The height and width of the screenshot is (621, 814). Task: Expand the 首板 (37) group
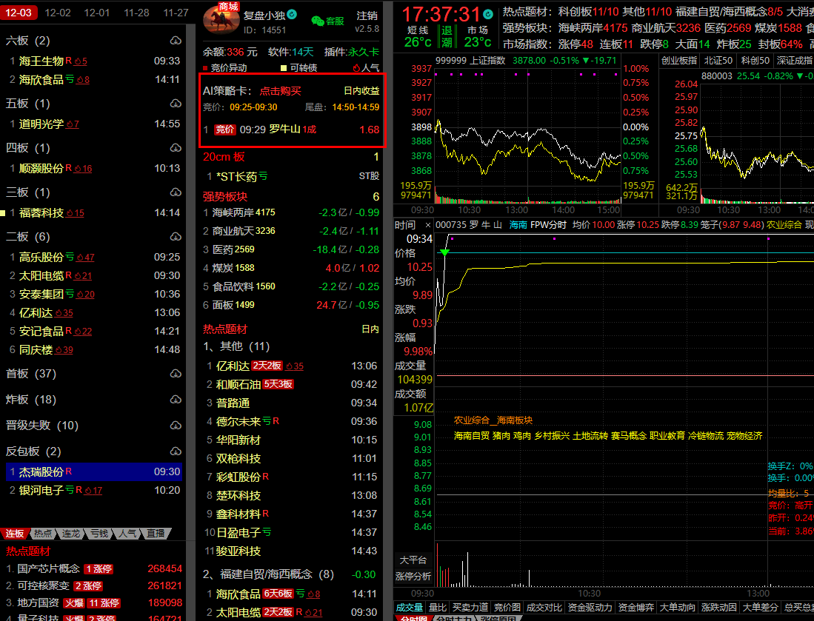[30, 373]
